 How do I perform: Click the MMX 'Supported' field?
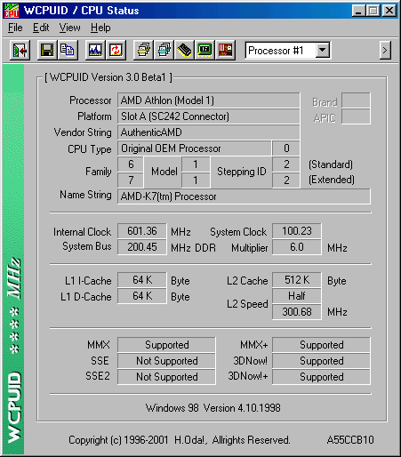[166, 345]
